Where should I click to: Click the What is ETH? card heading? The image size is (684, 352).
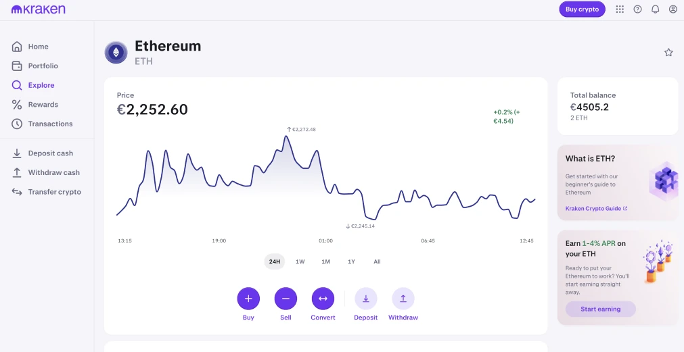tap(590, 159)
